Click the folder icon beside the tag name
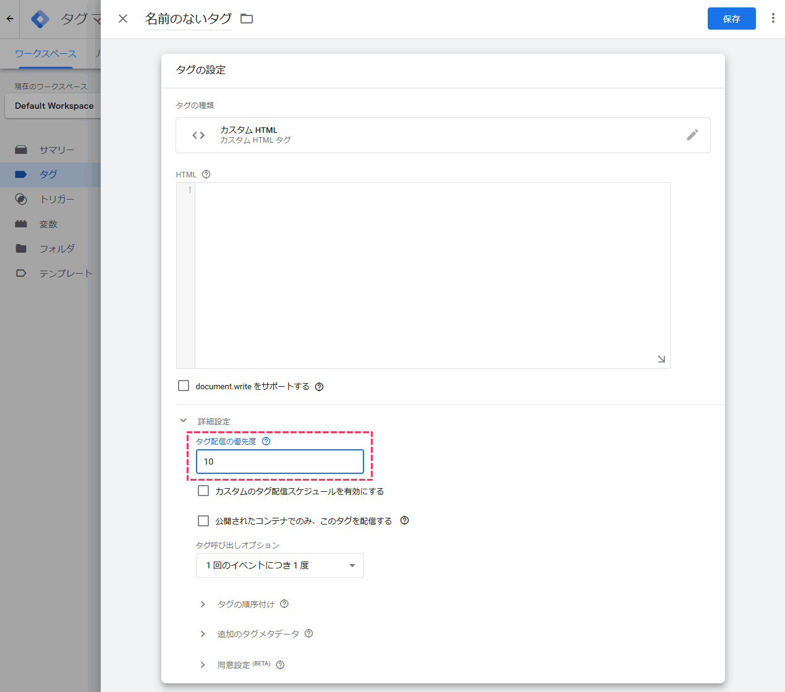Screen dimensions: 785x692 [x=247, y=19]
